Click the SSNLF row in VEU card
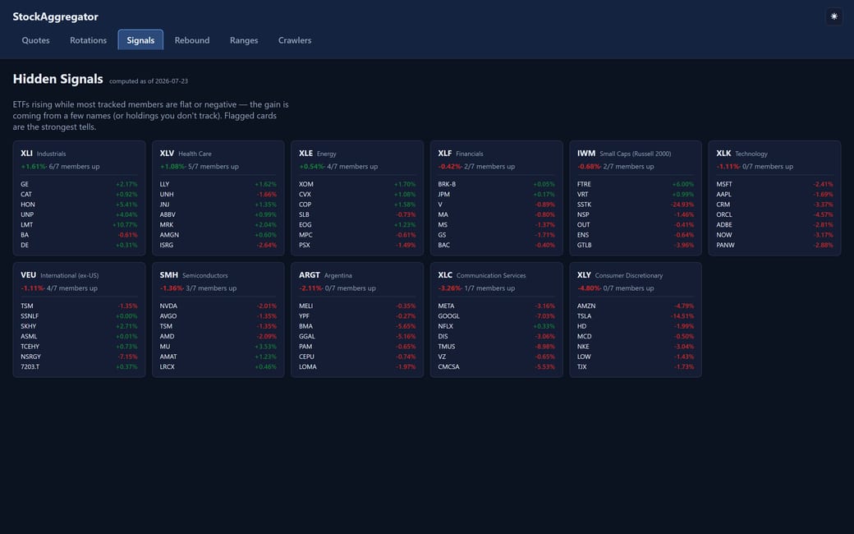 (x=79, y=316)
